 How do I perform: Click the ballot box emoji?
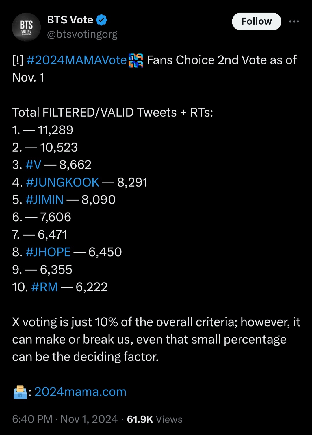(20, 392)
